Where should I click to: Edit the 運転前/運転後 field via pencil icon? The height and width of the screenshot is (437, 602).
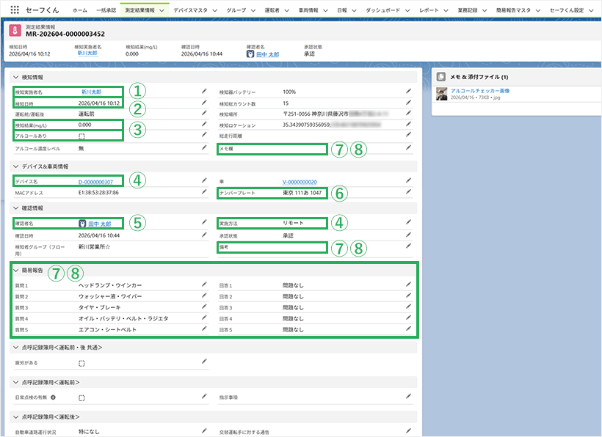[204, 113]
